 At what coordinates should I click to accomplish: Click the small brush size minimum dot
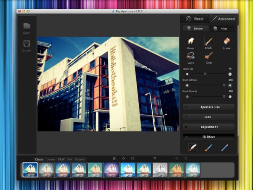[187, 74]
